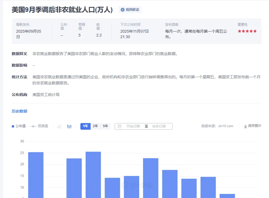Click the five-star importance rating
The width and height of the screenshot is (269, 198).
coord(247,31)
